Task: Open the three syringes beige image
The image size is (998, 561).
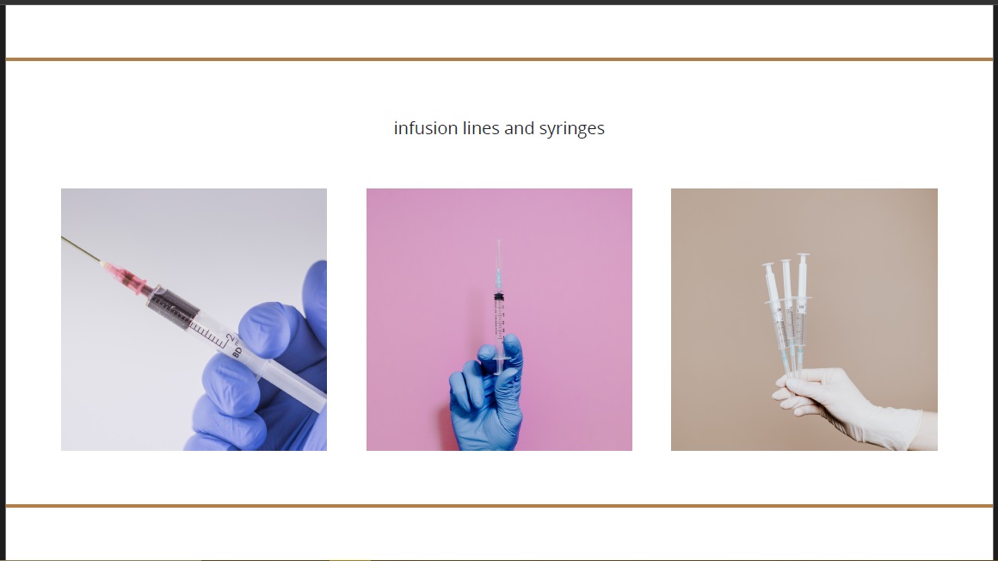Action: click(804, 319)
